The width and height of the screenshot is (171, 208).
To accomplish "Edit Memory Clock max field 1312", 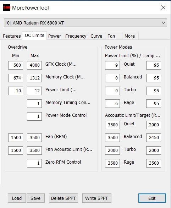I will pos(34,78).
